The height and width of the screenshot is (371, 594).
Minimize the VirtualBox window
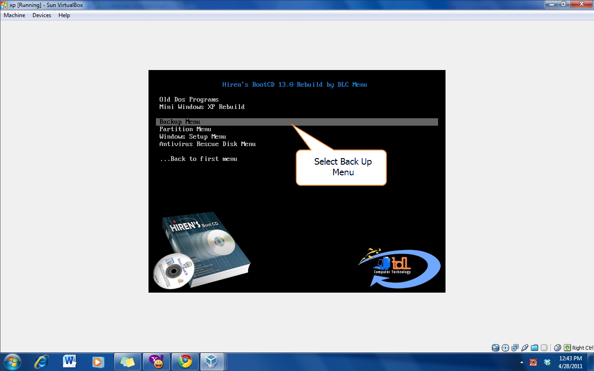click(551, 4)
